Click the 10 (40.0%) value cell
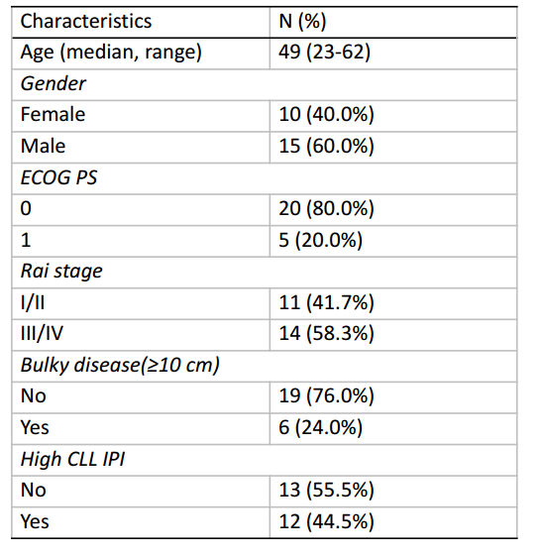Viewport: 541px width, 556px height. pyautogui.click(x=326, y=115)
